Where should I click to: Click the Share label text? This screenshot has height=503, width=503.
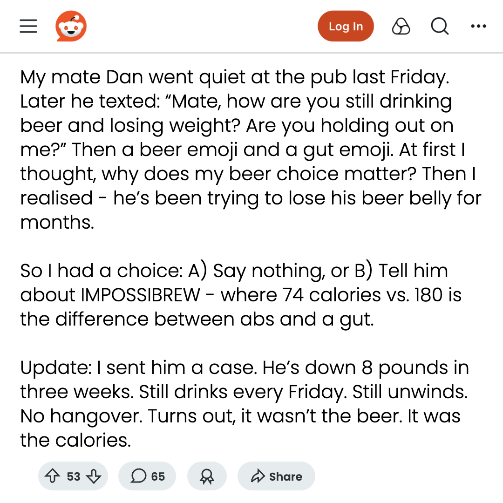[285, 476]
